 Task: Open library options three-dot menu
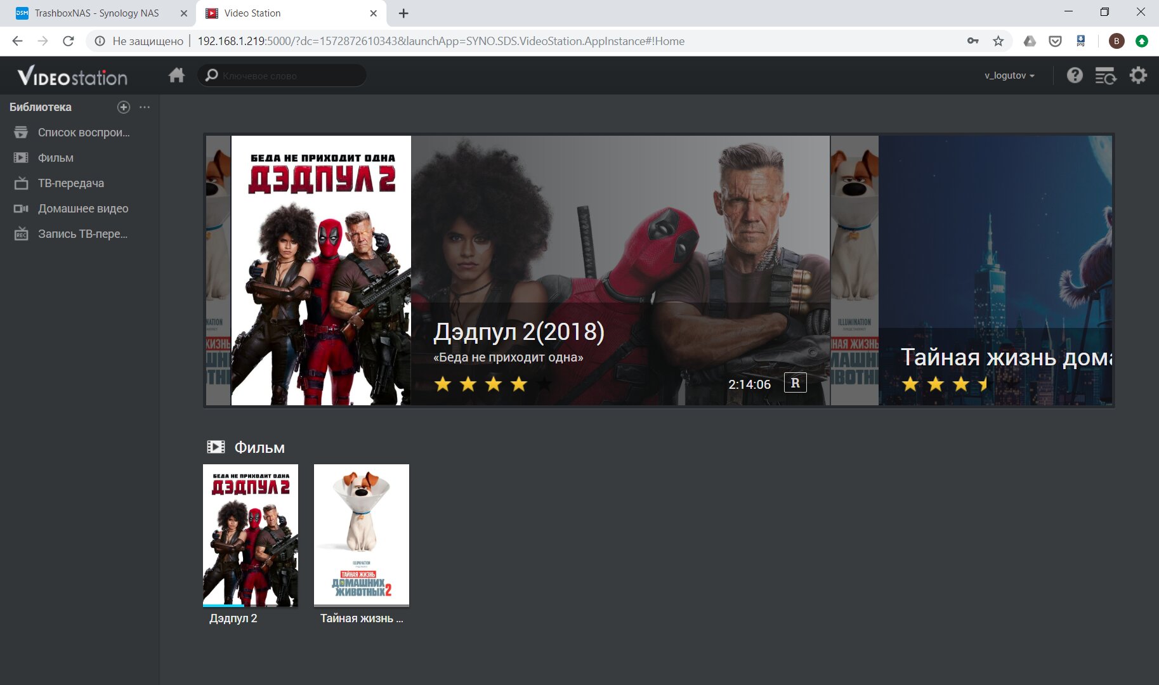click(x=145, y=107)
